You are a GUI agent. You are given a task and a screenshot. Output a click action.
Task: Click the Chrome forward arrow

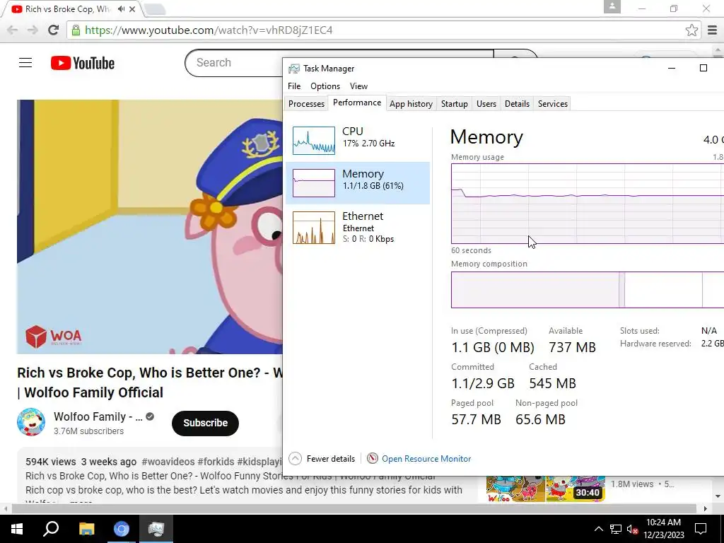click(33, 30)
